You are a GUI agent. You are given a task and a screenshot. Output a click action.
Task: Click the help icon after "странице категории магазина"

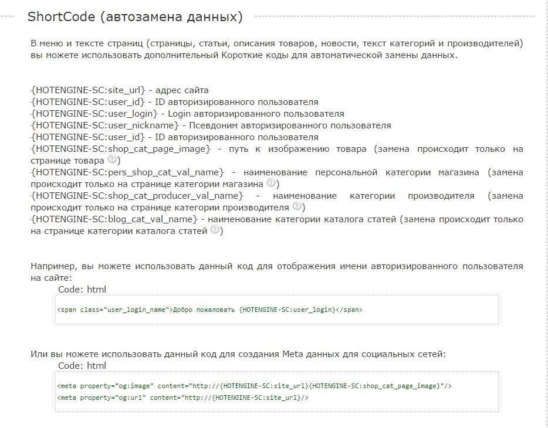[271, 183]
